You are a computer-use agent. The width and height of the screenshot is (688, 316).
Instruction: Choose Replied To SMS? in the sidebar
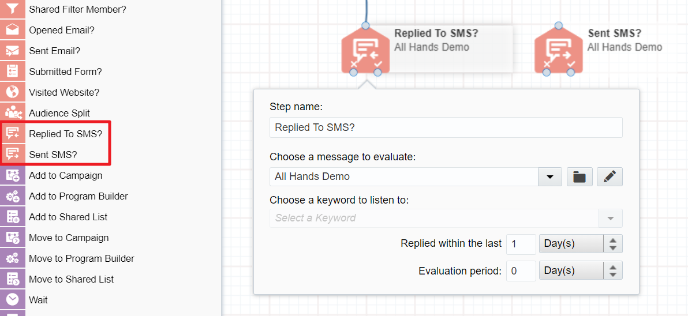[65, 134]
